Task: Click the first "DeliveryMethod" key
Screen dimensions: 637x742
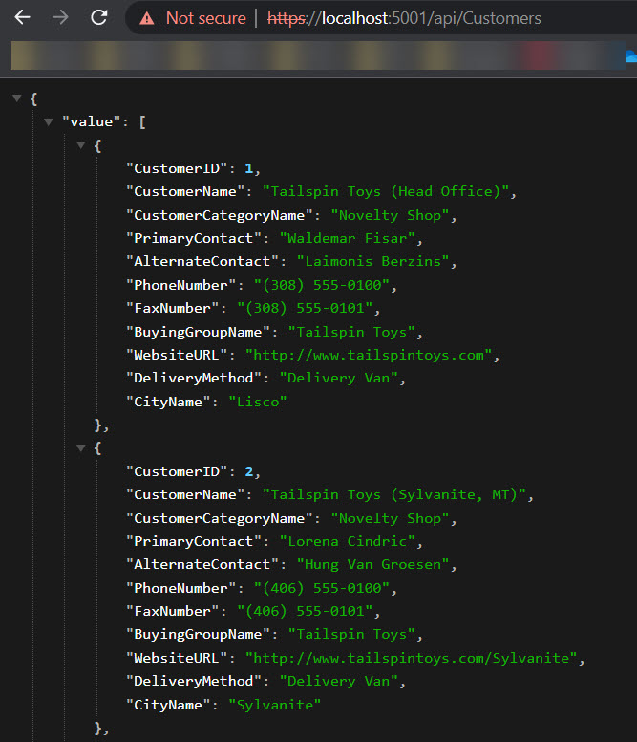Action: tap(194, 378)
